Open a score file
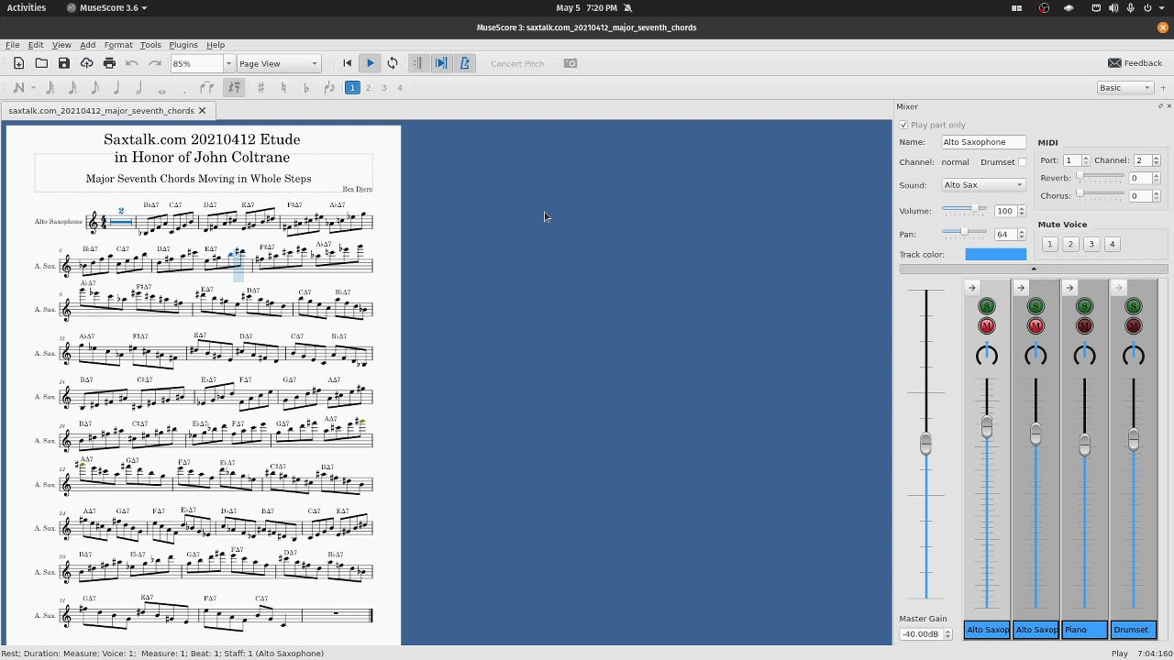The width and height of the screenshot is (1174, 660). (x=41, y=63)
